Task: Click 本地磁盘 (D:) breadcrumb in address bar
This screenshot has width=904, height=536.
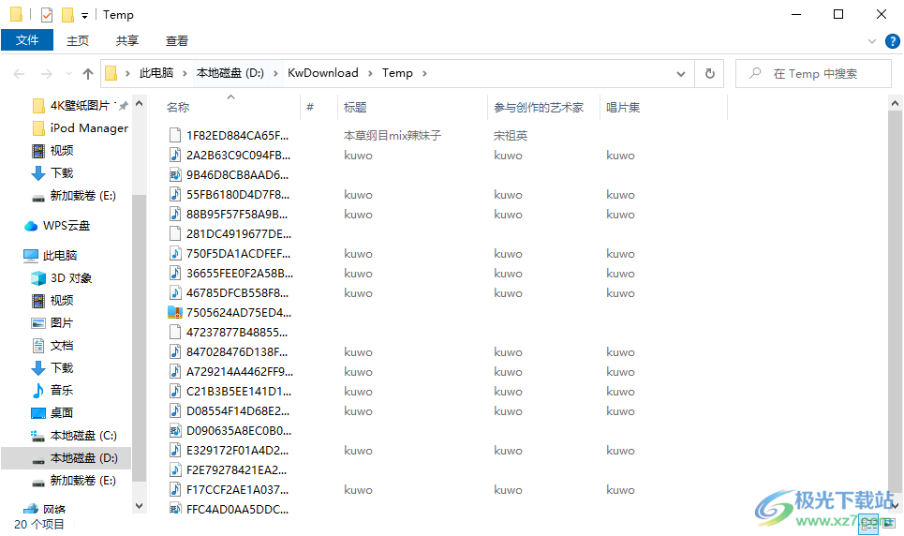Action: 230,73
